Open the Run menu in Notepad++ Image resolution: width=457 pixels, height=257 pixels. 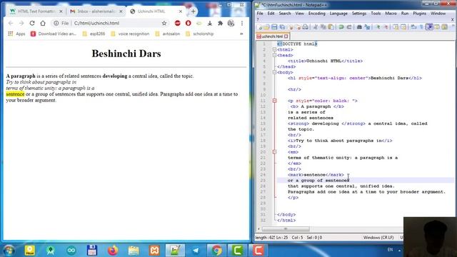click(x=405, y=14)
